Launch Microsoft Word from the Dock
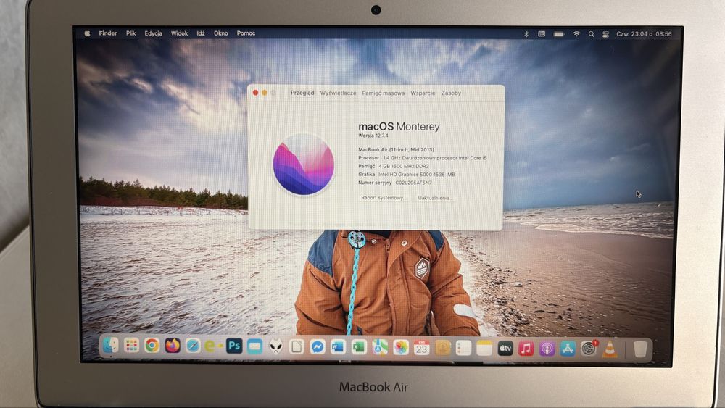Screen dimensions: 725x408 click(338, 347)
